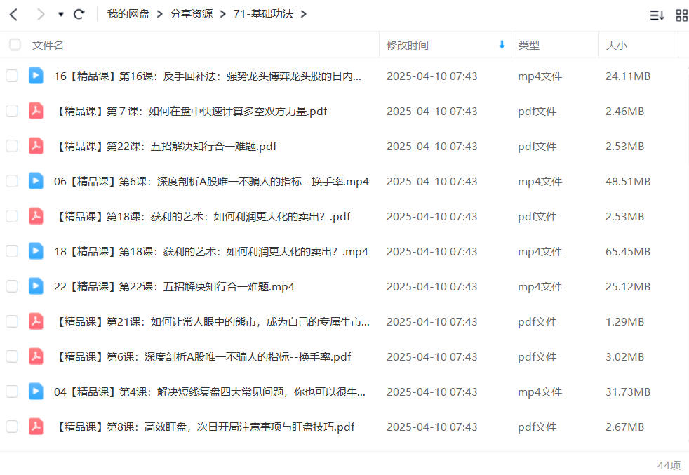Click 44项 item count in status bar
This screenshot has height=475, width=689.
(x=669, y=465)
